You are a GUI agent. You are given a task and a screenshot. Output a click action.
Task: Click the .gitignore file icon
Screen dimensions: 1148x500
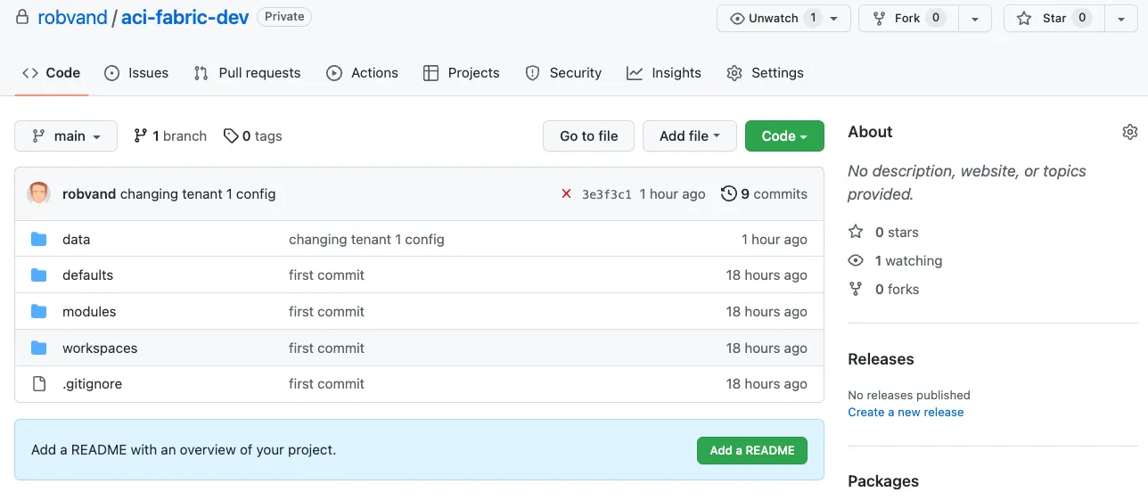pos(39,383)
